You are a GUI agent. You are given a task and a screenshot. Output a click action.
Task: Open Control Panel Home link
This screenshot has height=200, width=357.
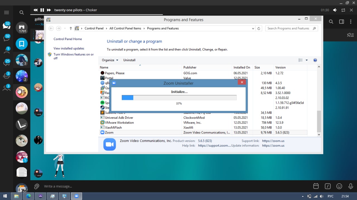pos(68,39)
